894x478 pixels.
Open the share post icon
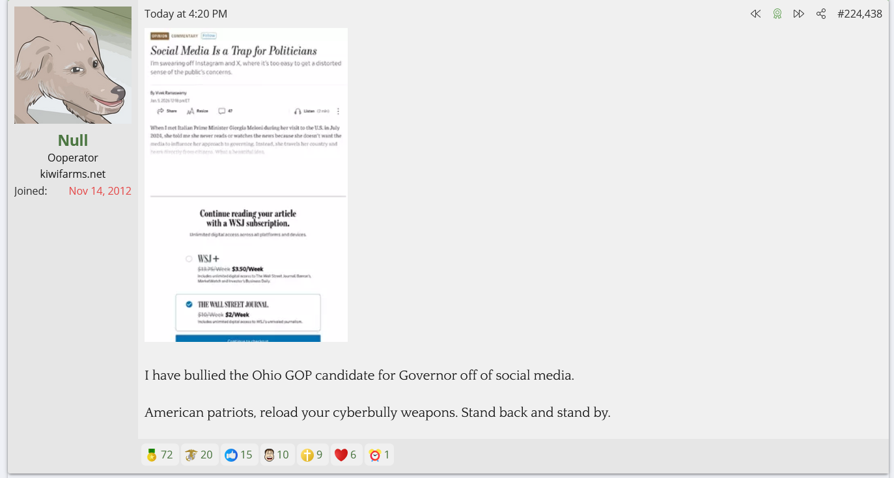coord(821,14)
